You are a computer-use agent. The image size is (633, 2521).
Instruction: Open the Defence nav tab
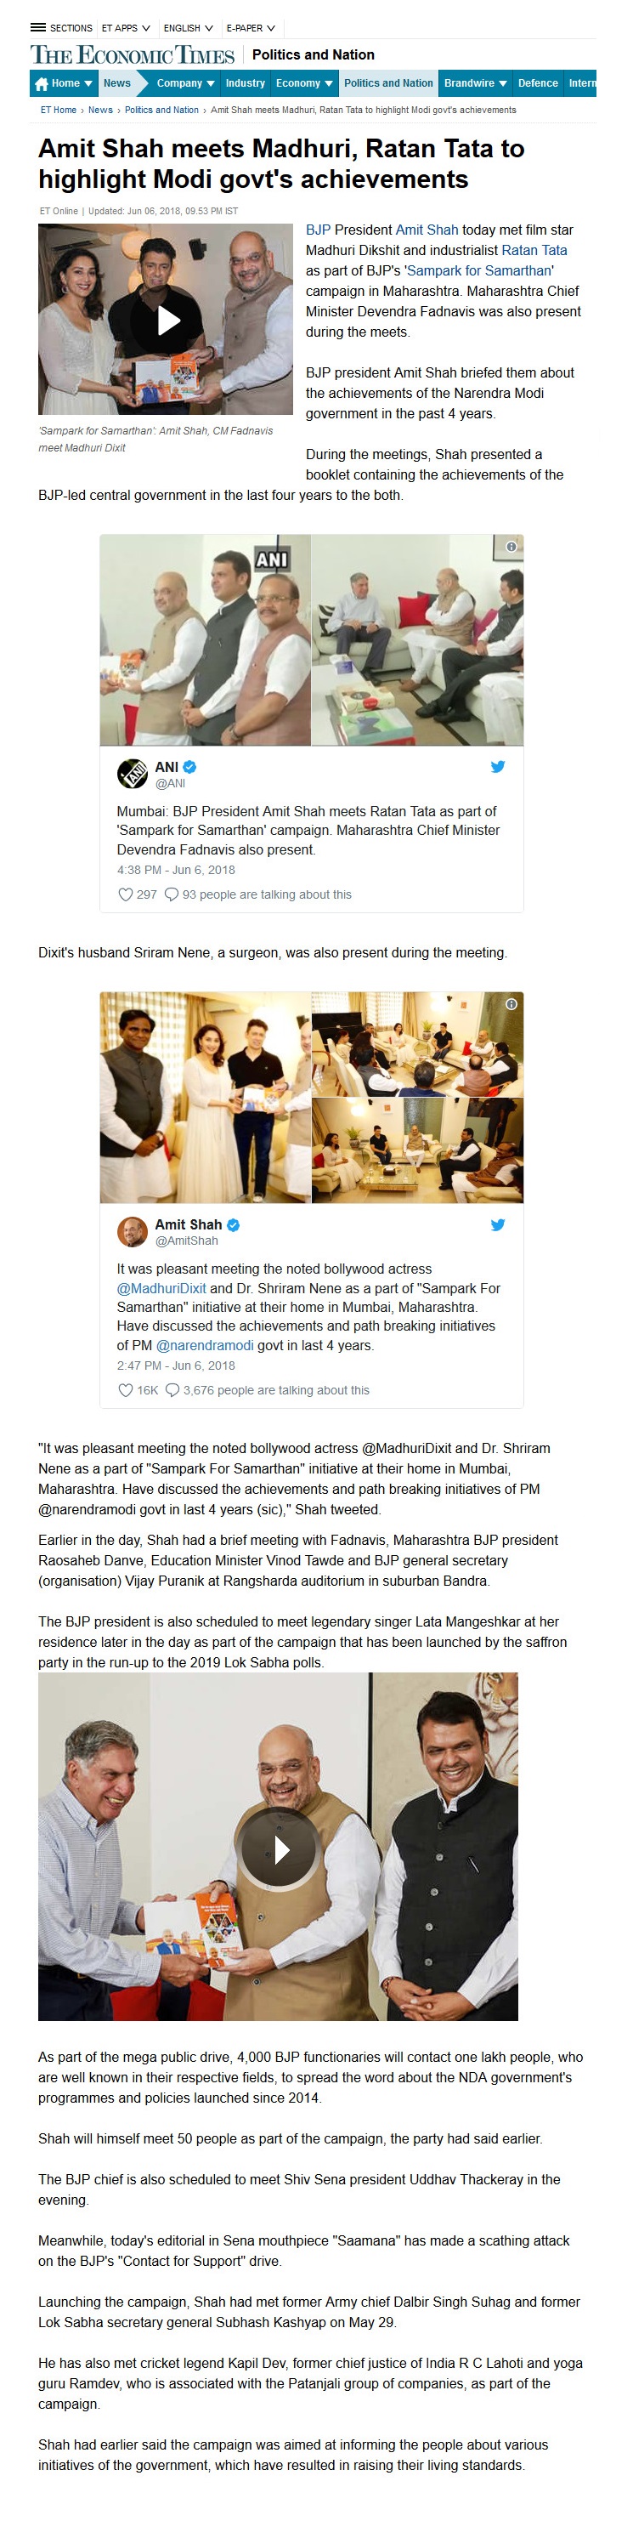click(x=537, y=83)
